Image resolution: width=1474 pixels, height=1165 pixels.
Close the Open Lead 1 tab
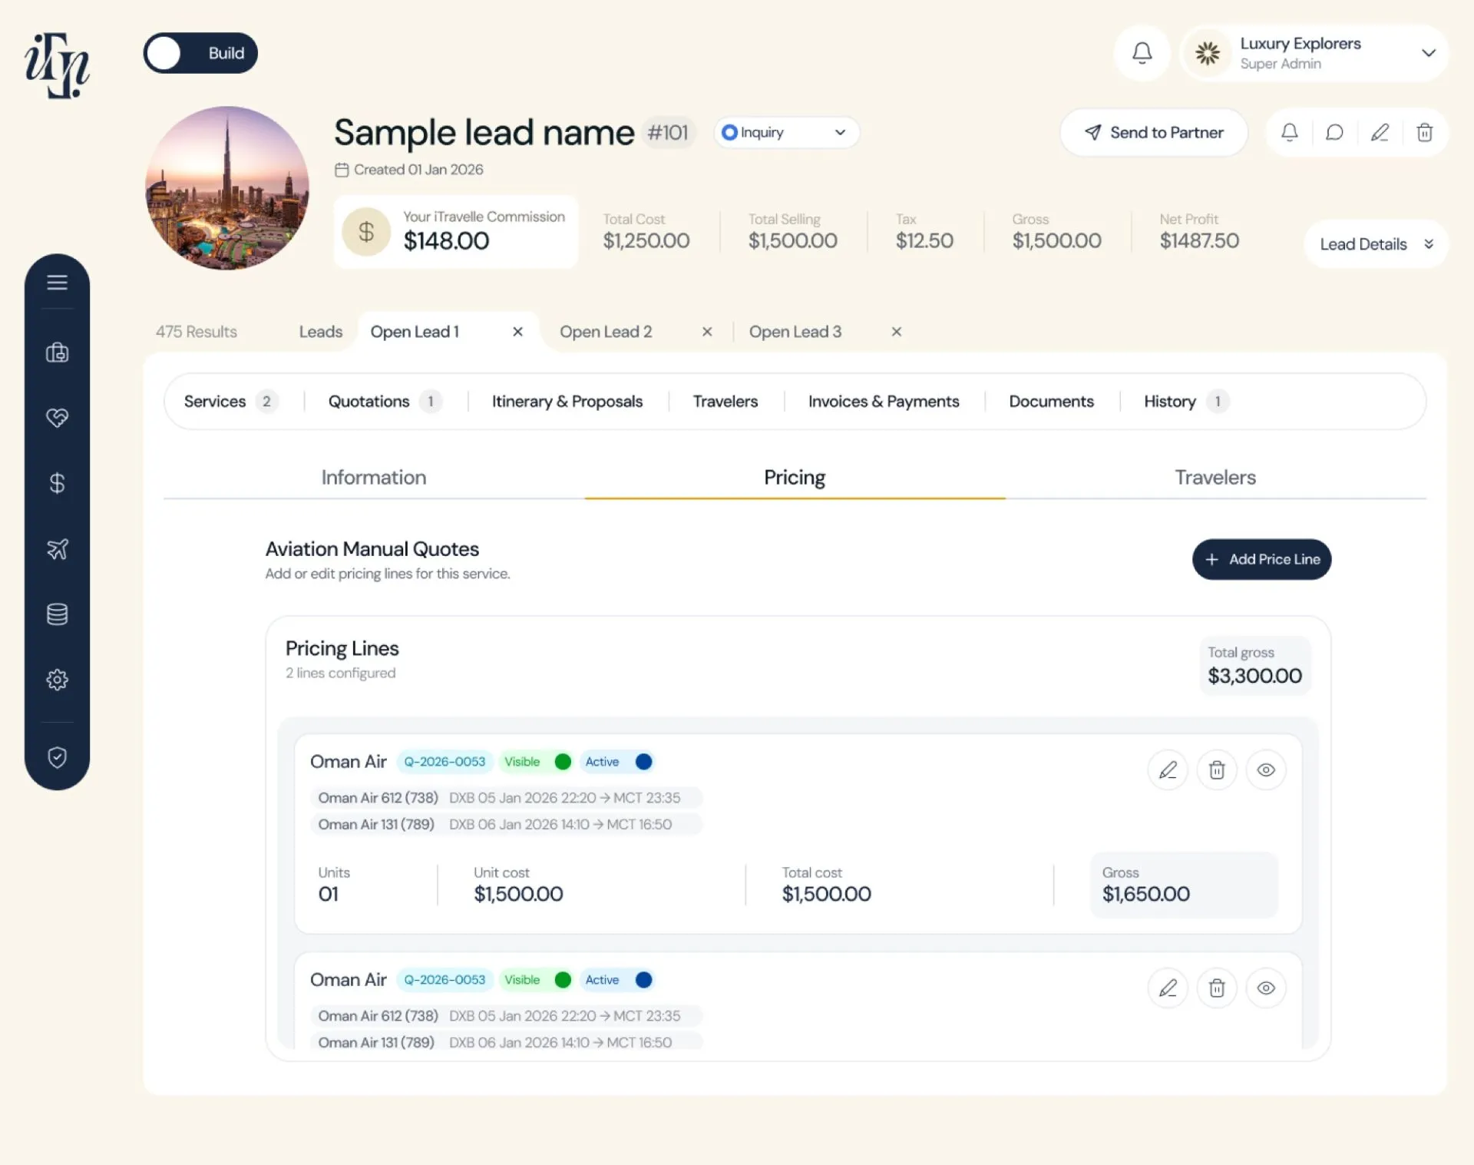pyautogui.click(x=517, y=331)
